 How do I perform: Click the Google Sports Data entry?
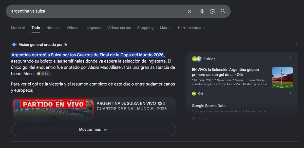pyautogui.click(x=209, y=106)
